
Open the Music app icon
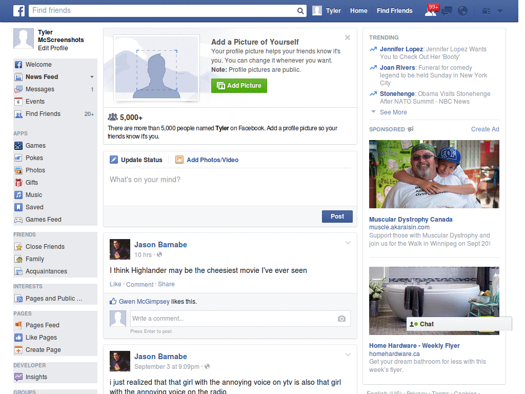(x=18, y=195)
